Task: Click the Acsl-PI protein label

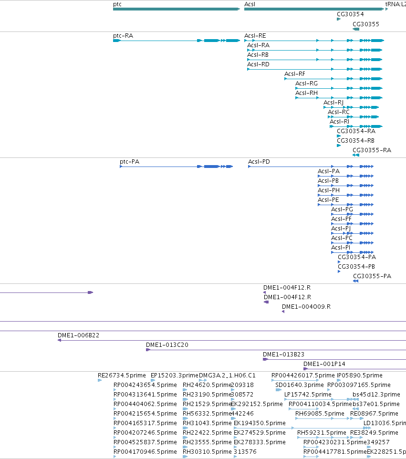Action: [341, 247]
